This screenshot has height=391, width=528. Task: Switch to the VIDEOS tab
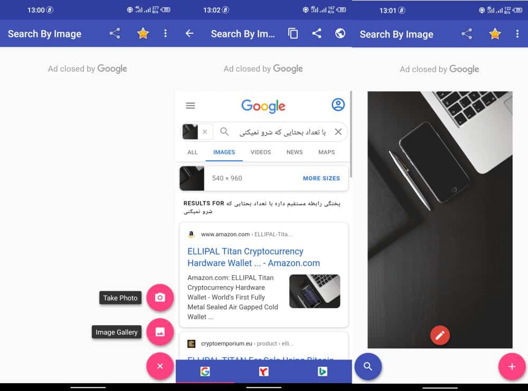pos(260,152)
